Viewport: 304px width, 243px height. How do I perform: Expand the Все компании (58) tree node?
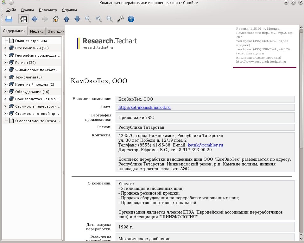[x=5, y=48]
